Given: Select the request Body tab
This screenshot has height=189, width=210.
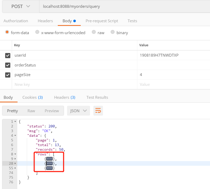Looking at the screenshot, I should 69,21.
